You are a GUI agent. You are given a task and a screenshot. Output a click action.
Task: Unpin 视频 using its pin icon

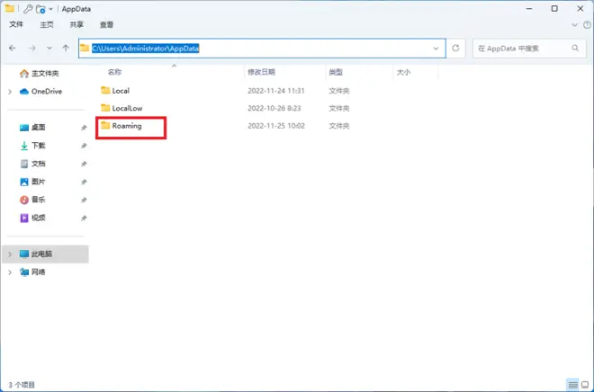coord(84,218)
